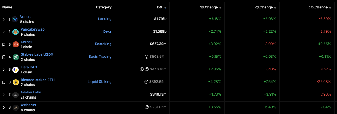
Task: Click the Binance staked ETH coin icon
Action: 15,82
